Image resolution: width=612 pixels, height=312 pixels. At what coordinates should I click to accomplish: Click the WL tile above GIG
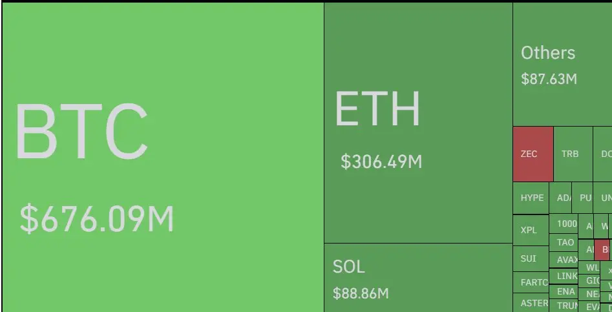(x=590, y=267)
